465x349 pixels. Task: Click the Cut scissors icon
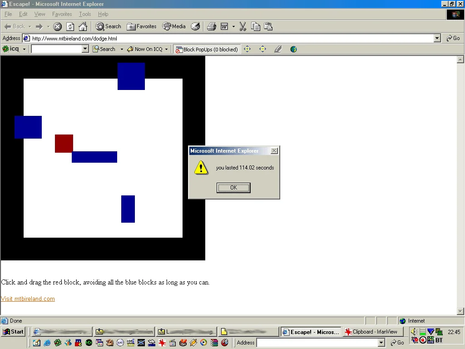(x=243, y=26)
